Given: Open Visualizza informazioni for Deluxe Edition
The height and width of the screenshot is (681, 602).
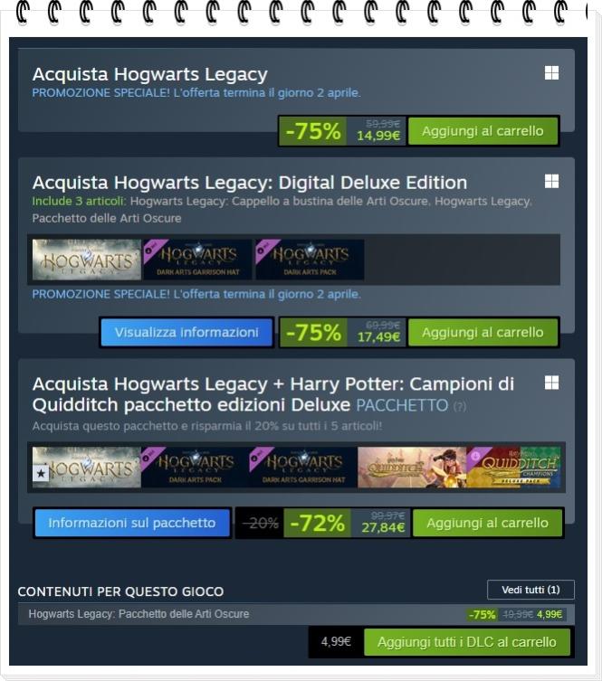Looking at the screenshot, I should pos(186,332).
